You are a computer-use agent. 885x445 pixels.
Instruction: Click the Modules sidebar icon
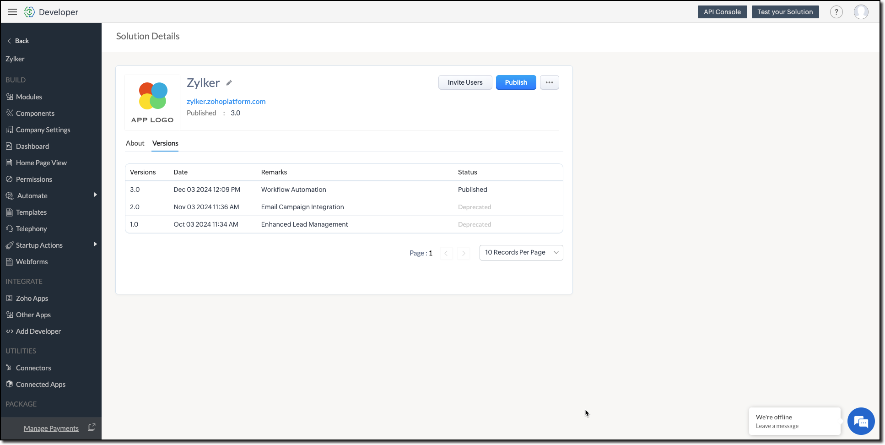tap(9, 97)
